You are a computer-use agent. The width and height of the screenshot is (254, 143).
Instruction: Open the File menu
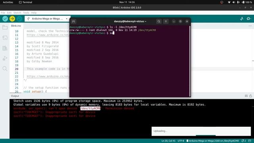point(3,13)
